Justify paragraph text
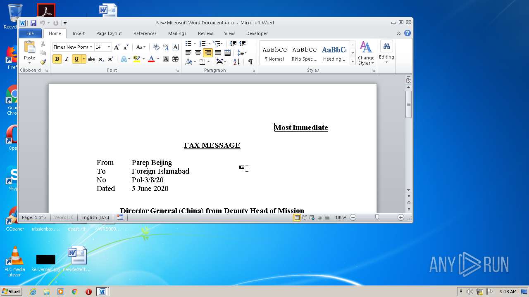The height and width of the screenshot is (297, 529). [217, 53]
